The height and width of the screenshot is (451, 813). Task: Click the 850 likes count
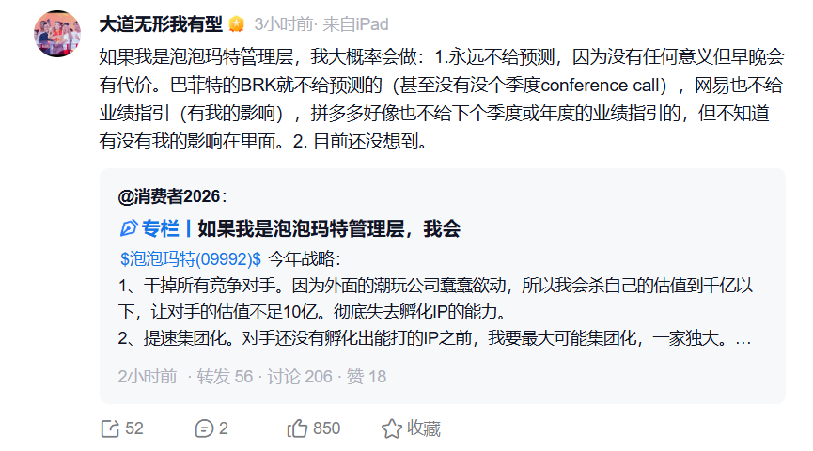[x=326, y=428]
